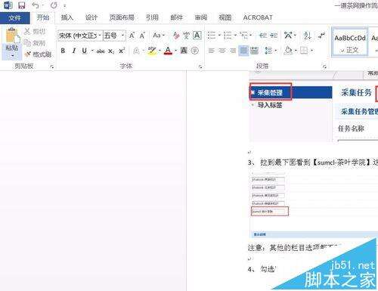The height and width of the screenshot is (291, 378).
Task: Click the Format Painter brush (格式刷)
Action: (38, 54)
